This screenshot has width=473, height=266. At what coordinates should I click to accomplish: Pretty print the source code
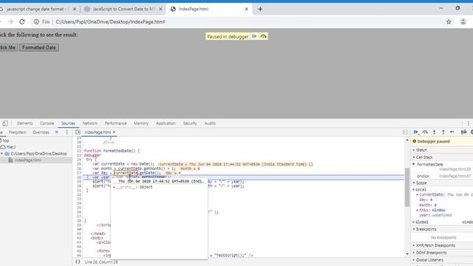click(x=78, y=262)
